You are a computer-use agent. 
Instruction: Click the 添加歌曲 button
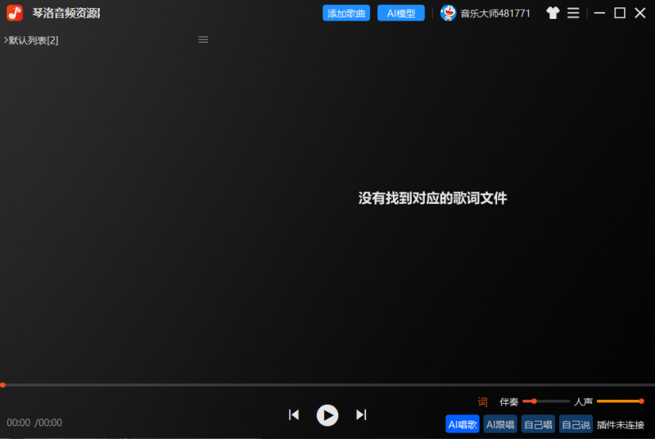pyautogui.click(x=346, y=13)
